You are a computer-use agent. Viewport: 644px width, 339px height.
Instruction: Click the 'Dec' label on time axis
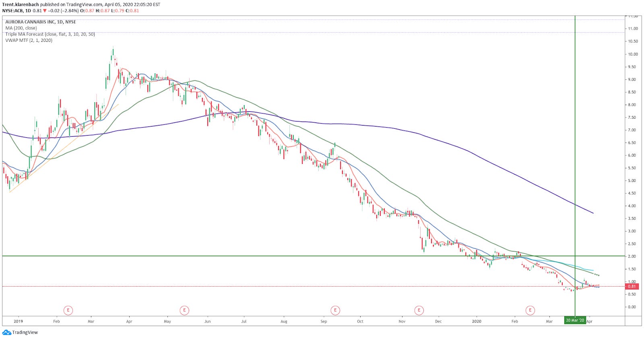(438, 321)
